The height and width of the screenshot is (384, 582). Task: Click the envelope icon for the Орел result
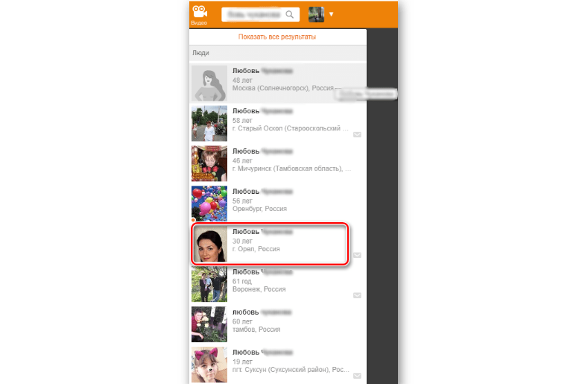(357, 256)
